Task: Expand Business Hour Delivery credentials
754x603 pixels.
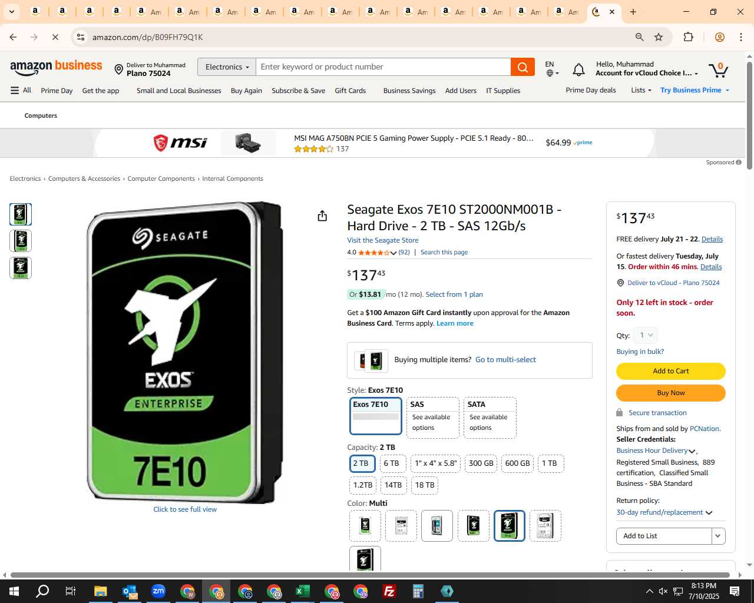Action: [656, 450]
